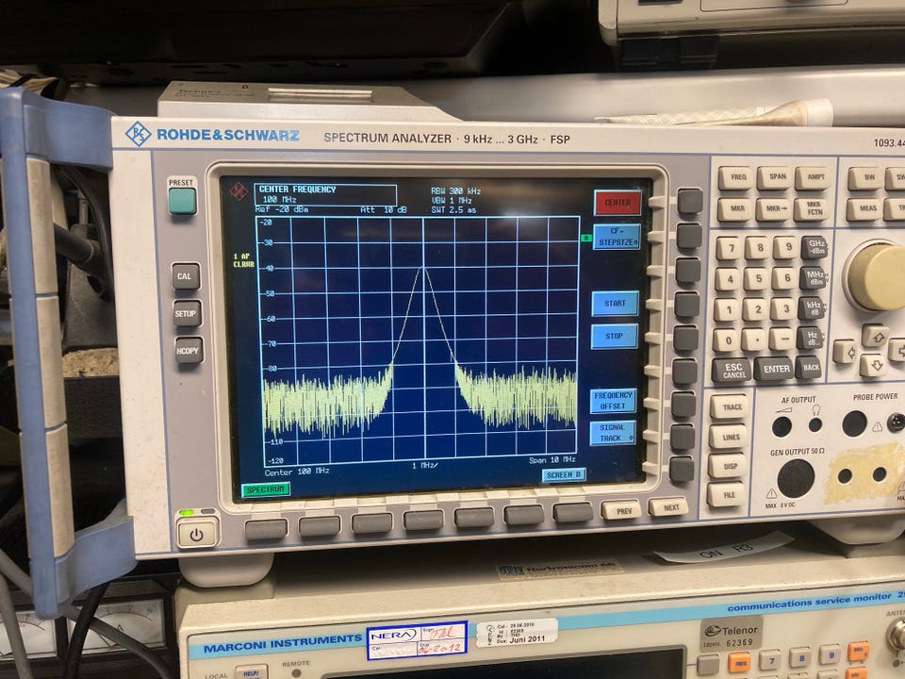Screen dimensions: 905x679
Task: Tap the MKR arrow hardkey
Action: click(x=775, y=209)
